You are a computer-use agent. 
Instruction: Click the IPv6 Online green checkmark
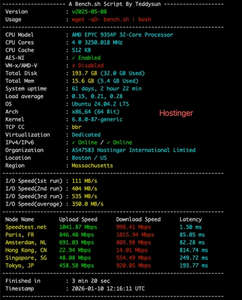[x=108, y=142]
